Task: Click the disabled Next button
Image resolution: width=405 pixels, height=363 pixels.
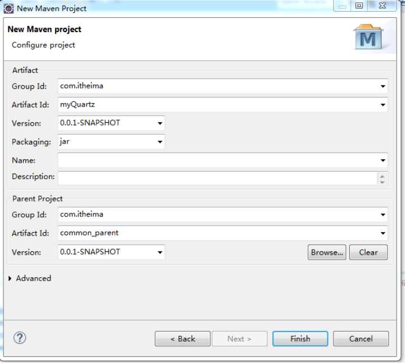Action: [240, 338]
